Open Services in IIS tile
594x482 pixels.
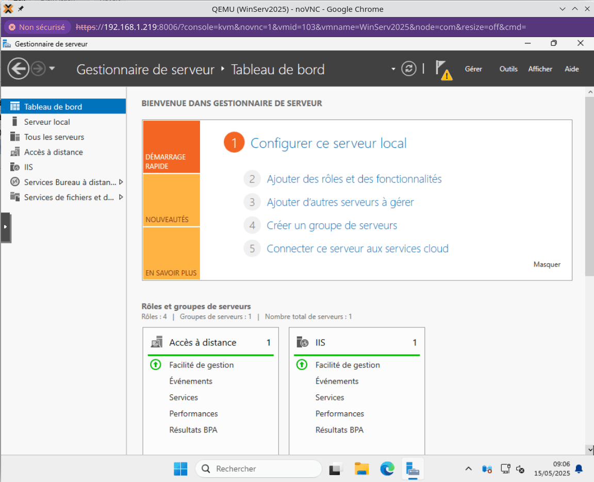329,397
